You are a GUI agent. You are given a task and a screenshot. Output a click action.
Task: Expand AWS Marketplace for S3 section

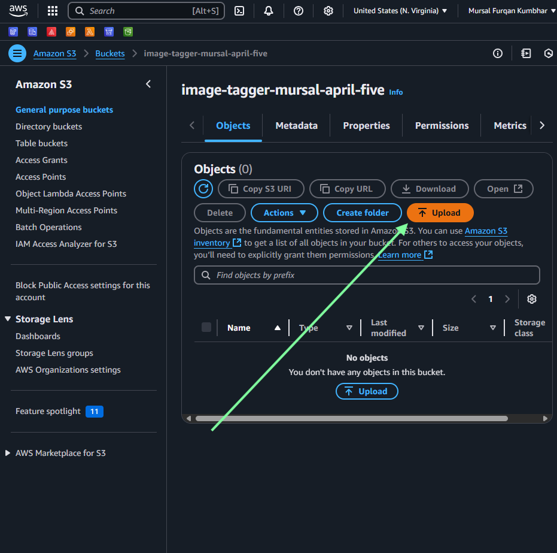(x=8, y=453)
